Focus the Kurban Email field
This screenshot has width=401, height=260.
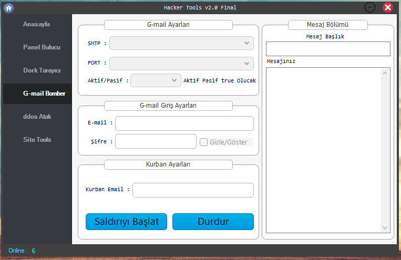click(193, 190)
